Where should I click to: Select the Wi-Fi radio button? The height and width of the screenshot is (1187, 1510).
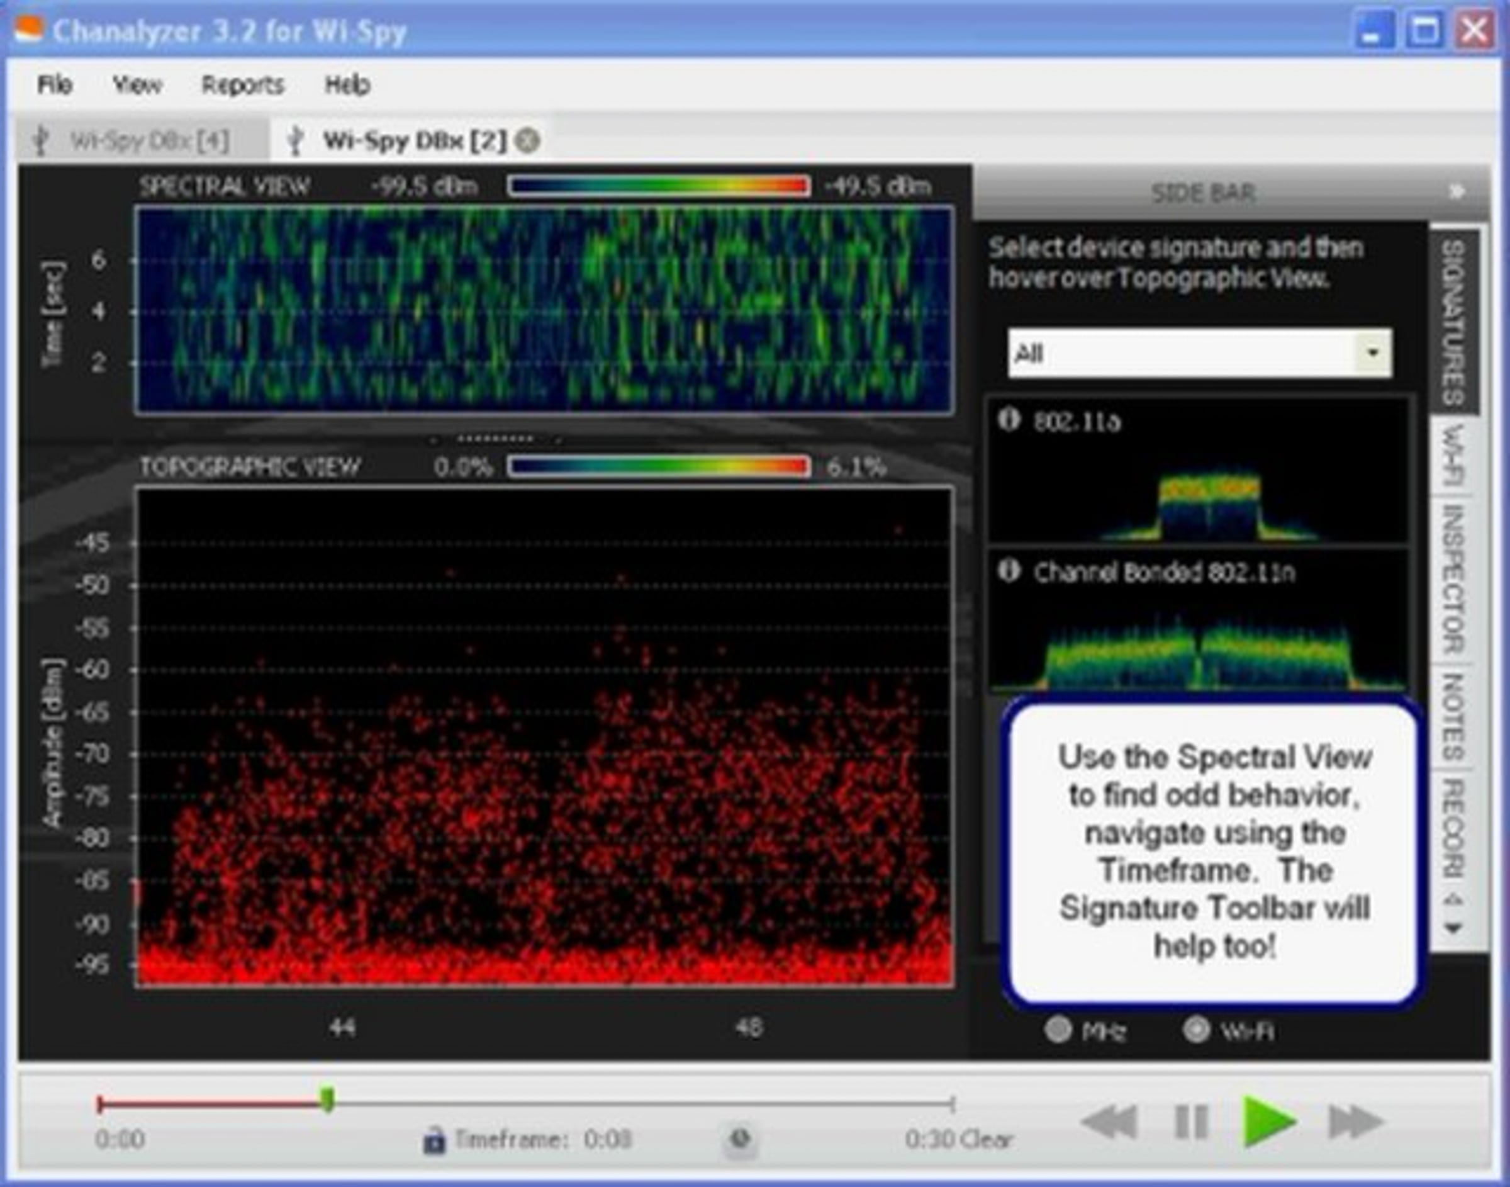coord(1196,1030)
